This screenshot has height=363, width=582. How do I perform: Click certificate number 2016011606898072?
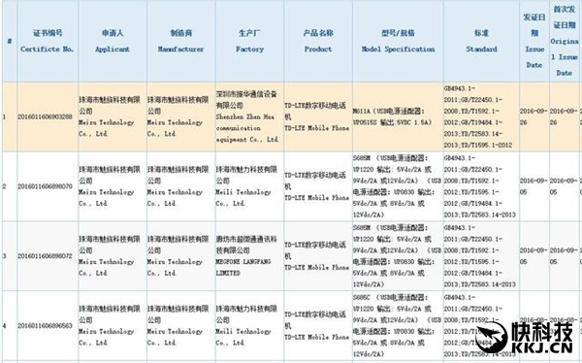click(45, 256)
